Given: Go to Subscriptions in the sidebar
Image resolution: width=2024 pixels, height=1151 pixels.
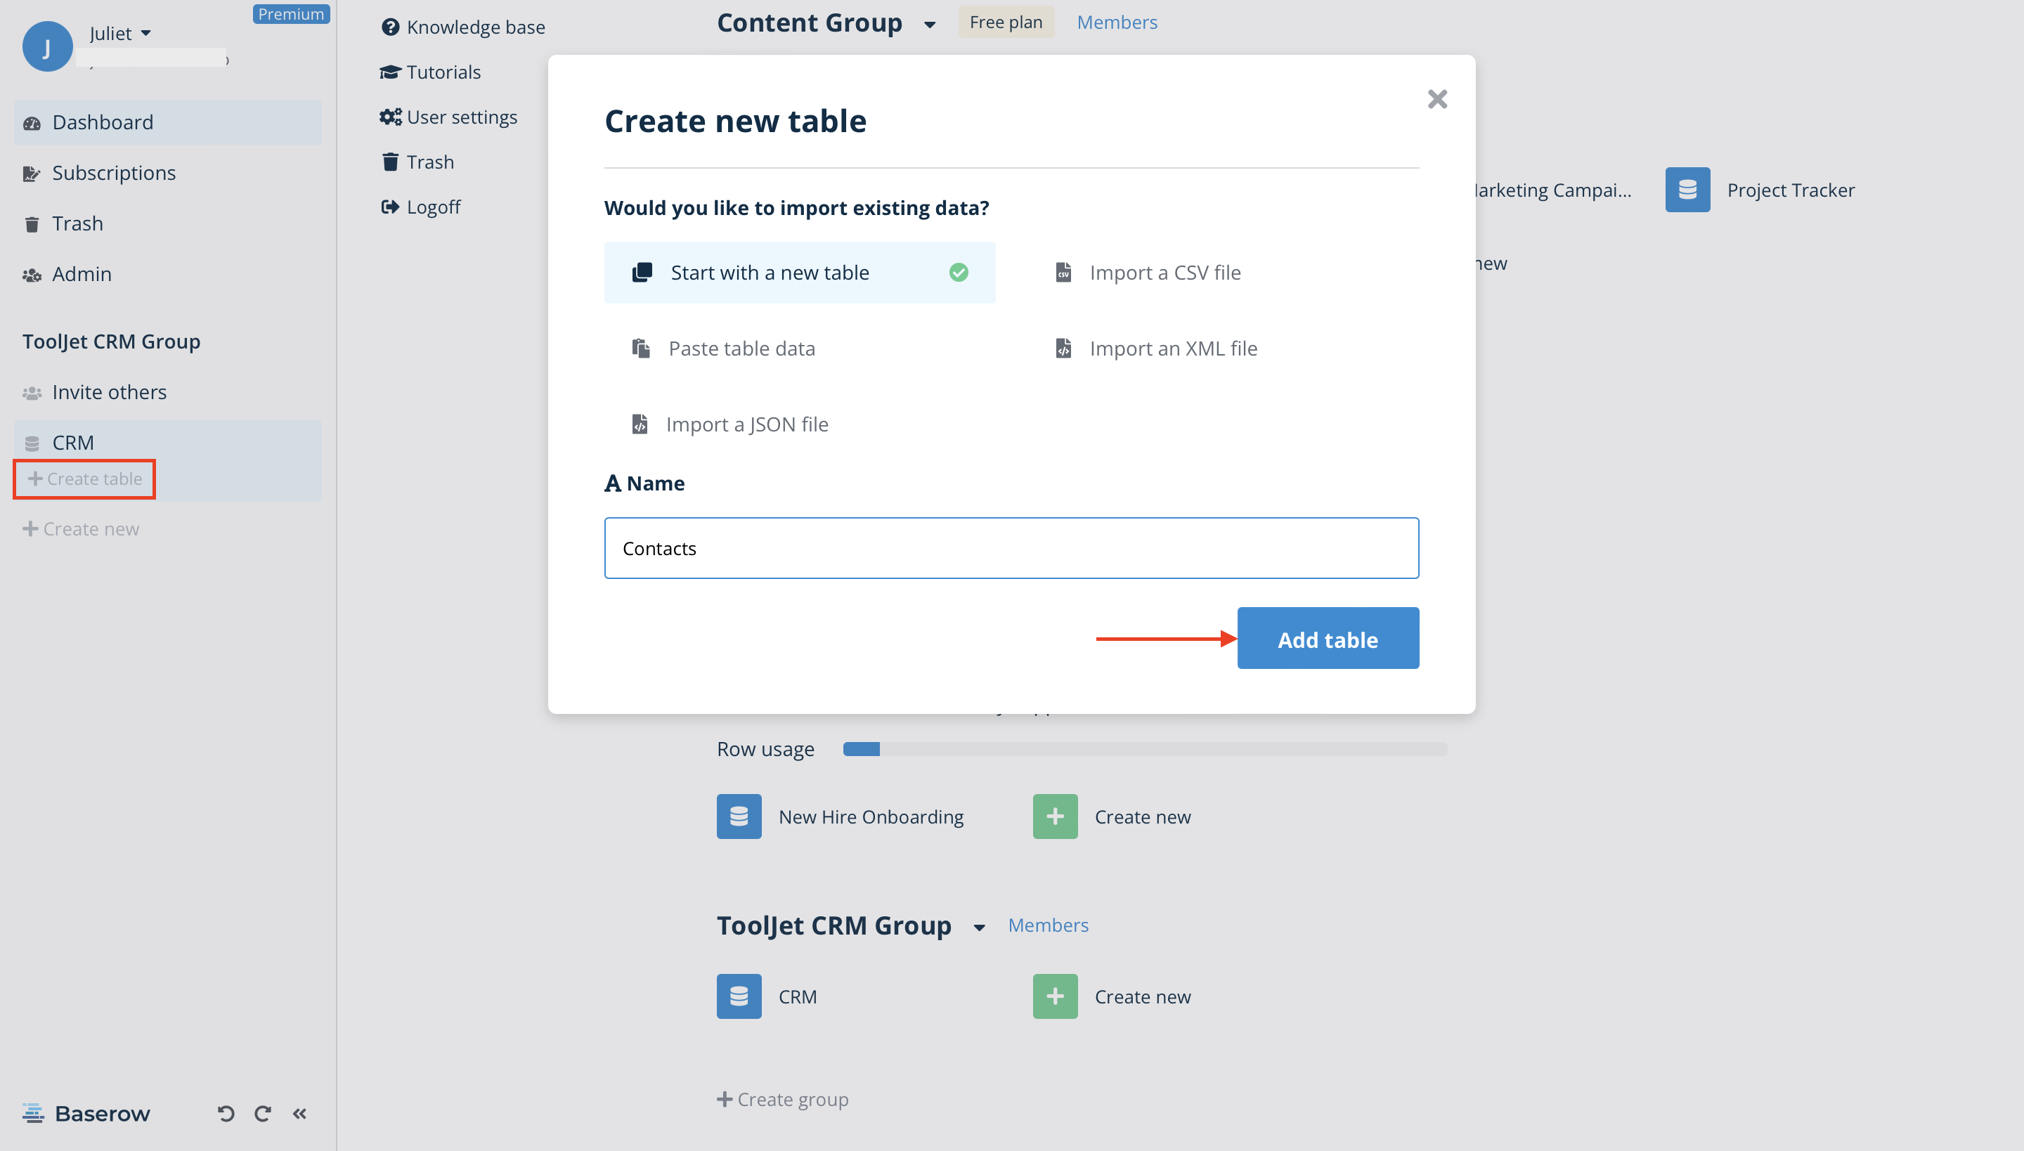Looking at the screenshot, I should click(x=114, y=172).
